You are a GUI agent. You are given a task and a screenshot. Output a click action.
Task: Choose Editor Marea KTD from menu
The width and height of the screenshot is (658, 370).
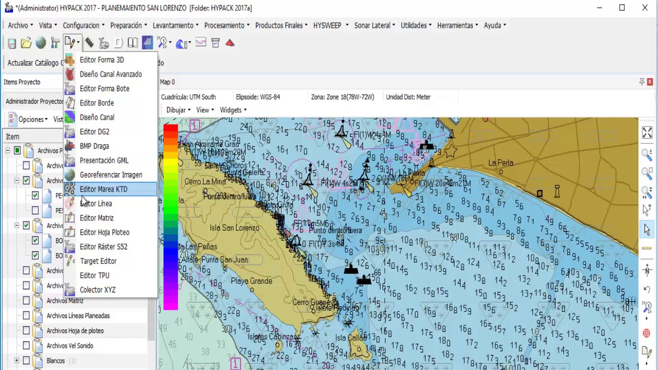click(110, 189)
